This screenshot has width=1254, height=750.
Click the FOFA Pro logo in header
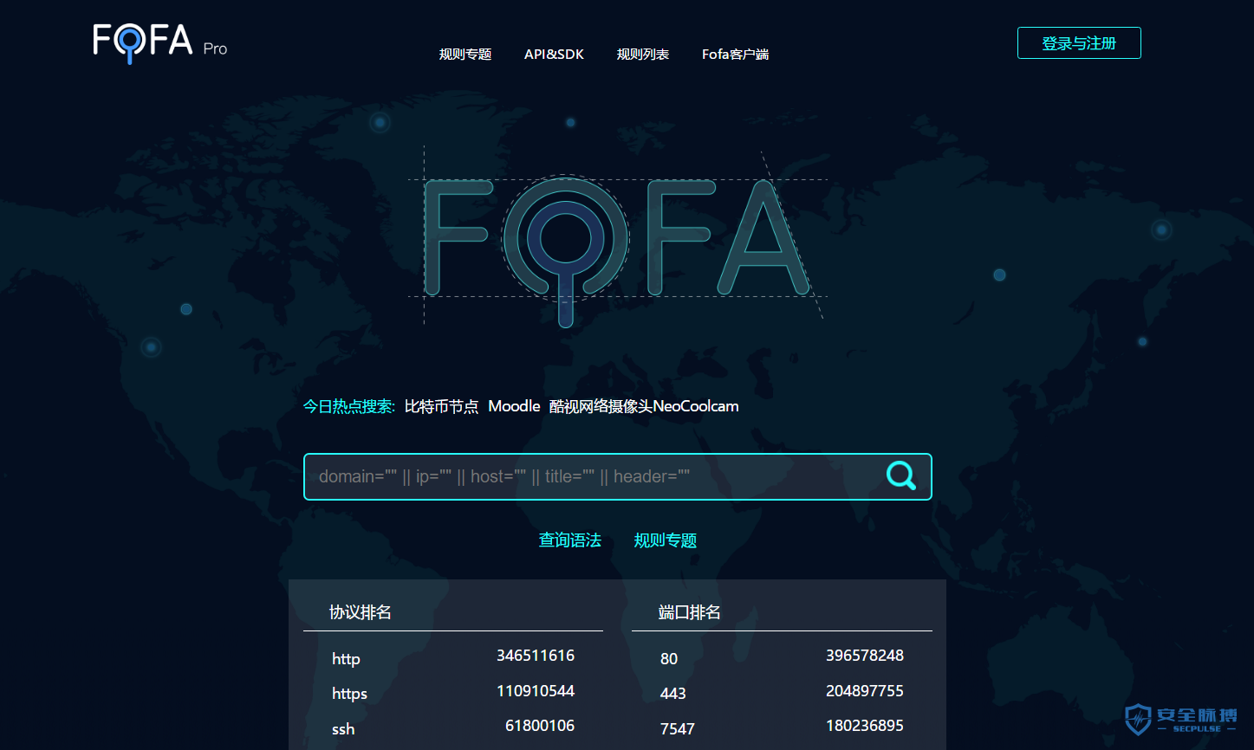160,43
